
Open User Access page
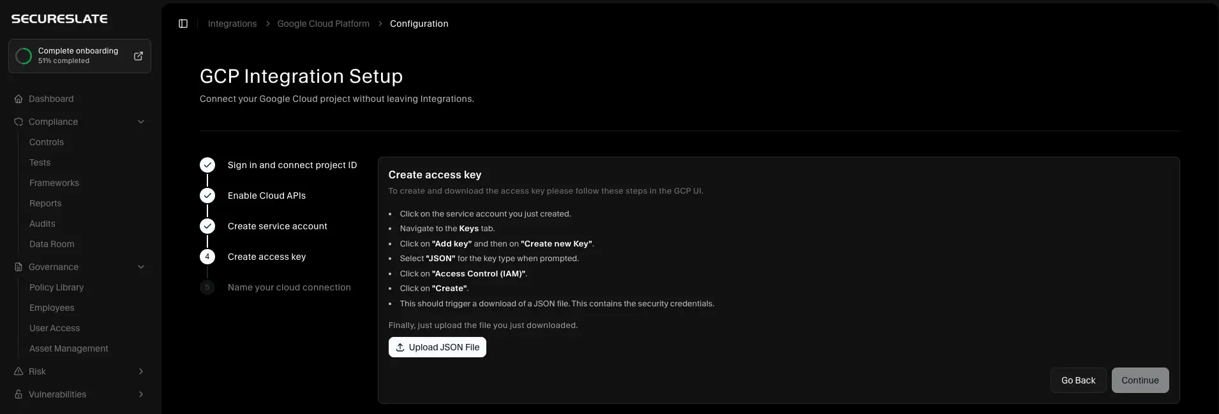[54, 328]
